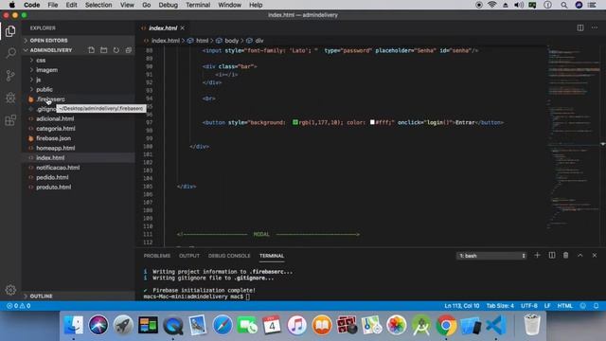606x341 pixels.
Task: Change language mode via HTML status item
Action: tap(564, 306)
